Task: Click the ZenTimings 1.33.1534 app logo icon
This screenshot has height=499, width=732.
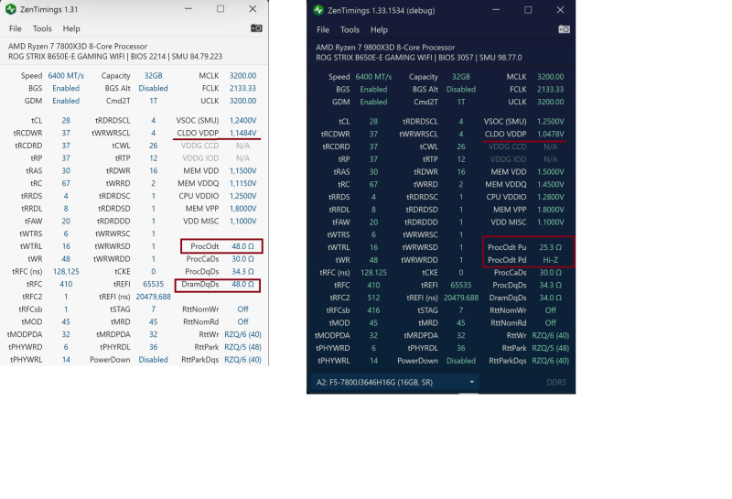Action: click(x=318, y=10)
